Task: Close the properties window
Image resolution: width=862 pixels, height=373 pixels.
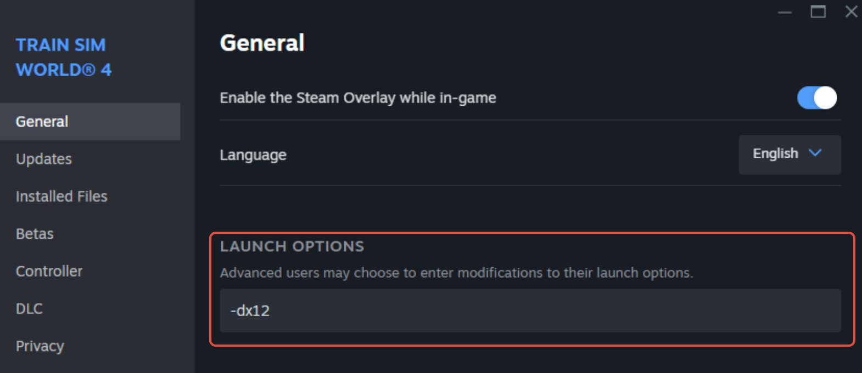Action: click(x=851, y=12)
